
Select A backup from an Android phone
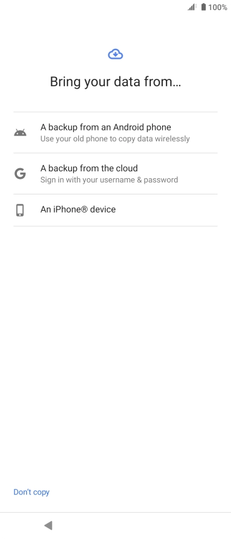coord(115,133)
